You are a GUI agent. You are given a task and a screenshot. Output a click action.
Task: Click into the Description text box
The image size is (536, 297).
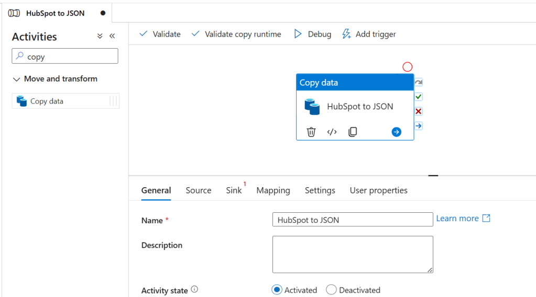352,254
